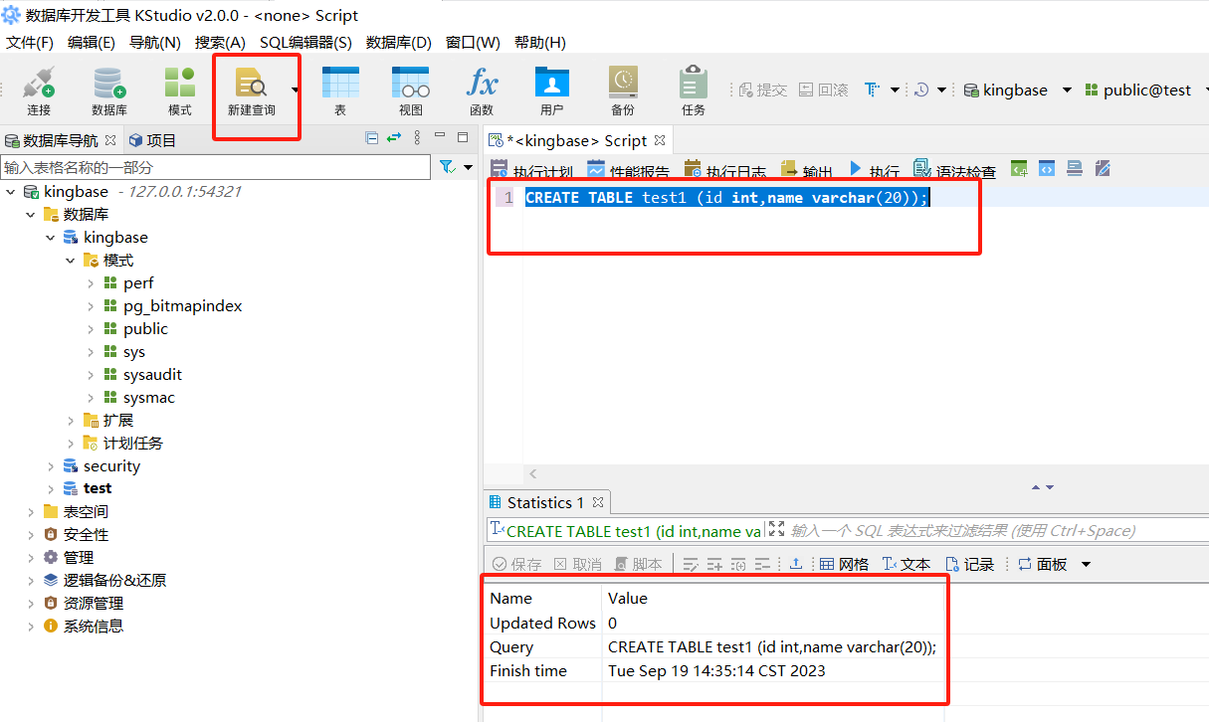Switch results to 文本 text view

coord(906,564)
